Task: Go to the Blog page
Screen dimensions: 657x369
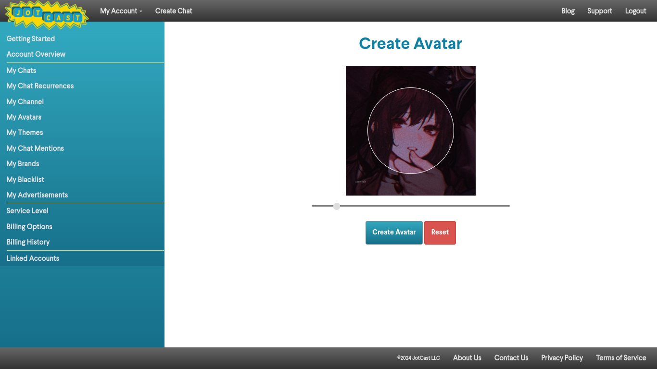Action: point(568,11)
